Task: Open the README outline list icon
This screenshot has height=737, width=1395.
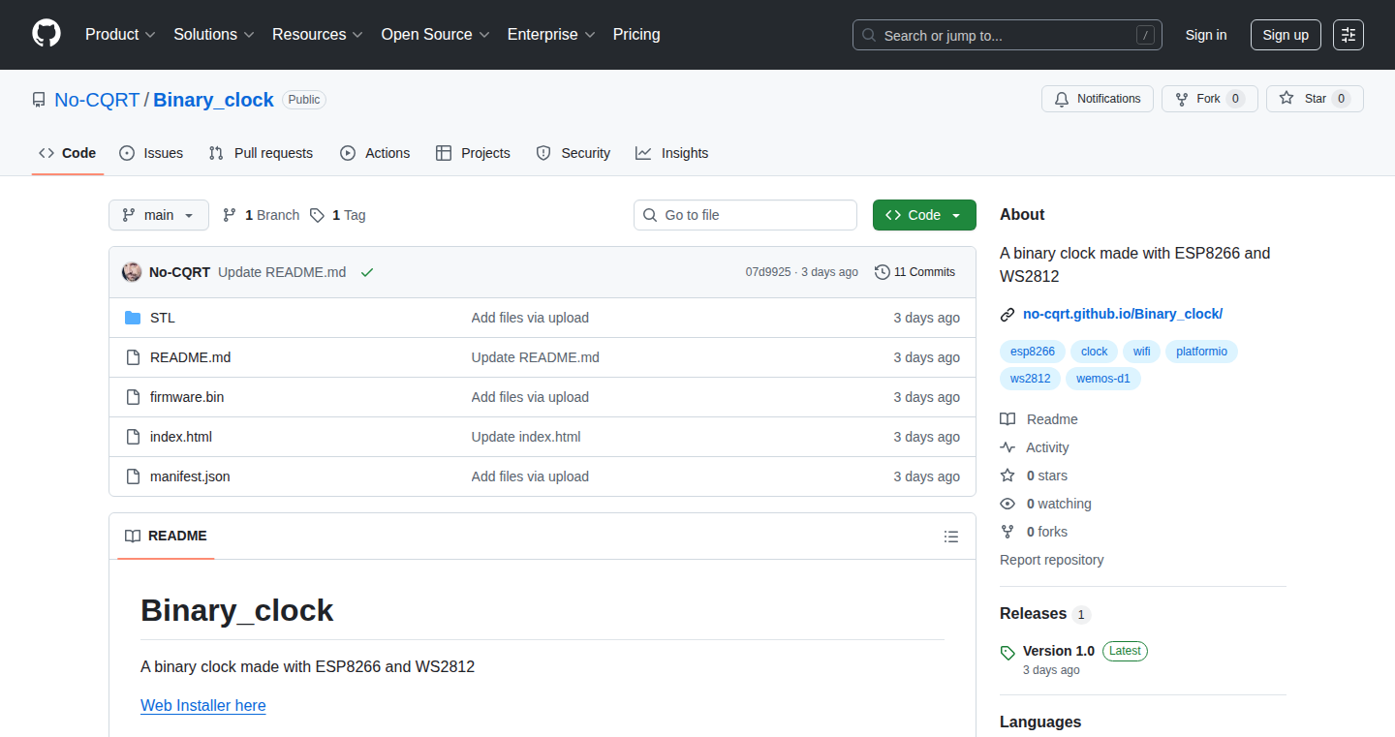Action: coord(951,537)
